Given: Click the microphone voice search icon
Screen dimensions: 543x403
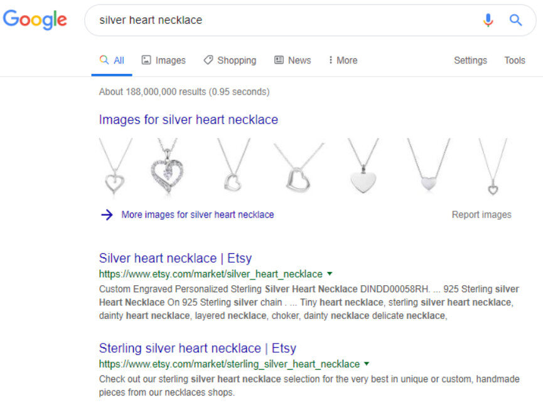Looking at the screenshot, I should tap(488, 20).
